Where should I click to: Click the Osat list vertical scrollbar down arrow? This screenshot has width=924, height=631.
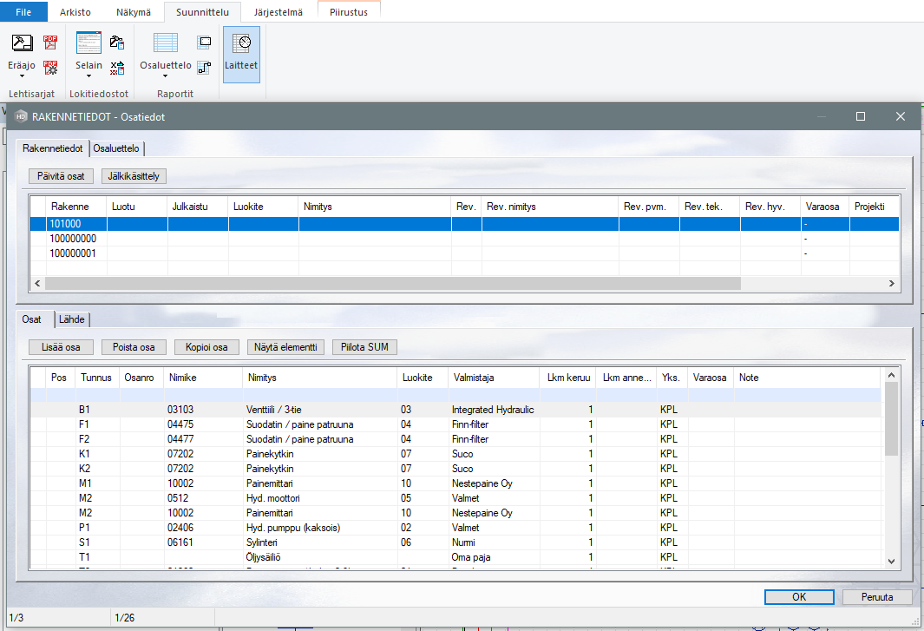[891, 562]
